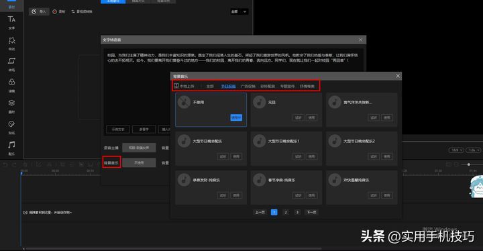Use the 春节序曲-纯音乐 track
483x251 pixels.
pos(311,195)
